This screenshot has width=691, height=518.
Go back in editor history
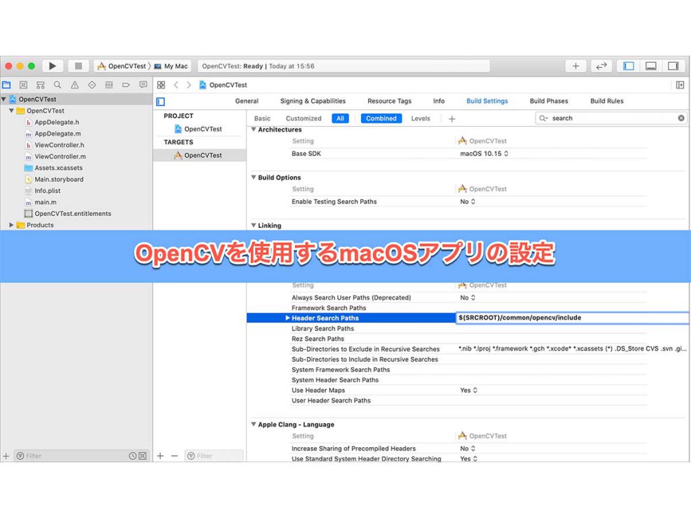[176, 85]
